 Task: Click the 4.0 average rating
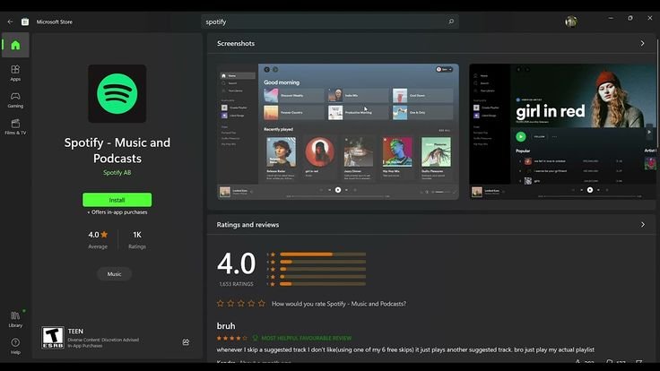98,239
